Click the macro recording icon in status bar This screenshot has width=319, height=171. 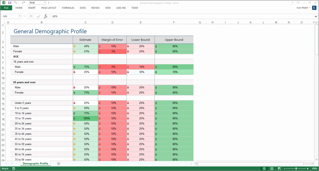pos(14,168)
